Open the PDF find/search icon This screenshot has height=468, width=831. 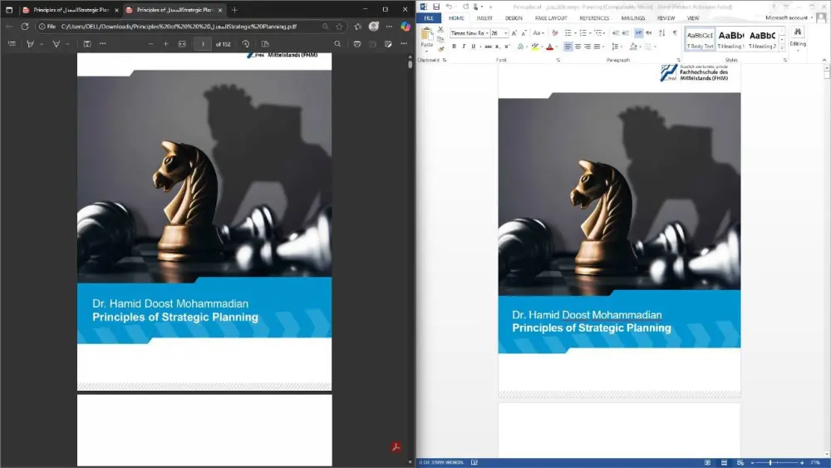click(337, 44)
